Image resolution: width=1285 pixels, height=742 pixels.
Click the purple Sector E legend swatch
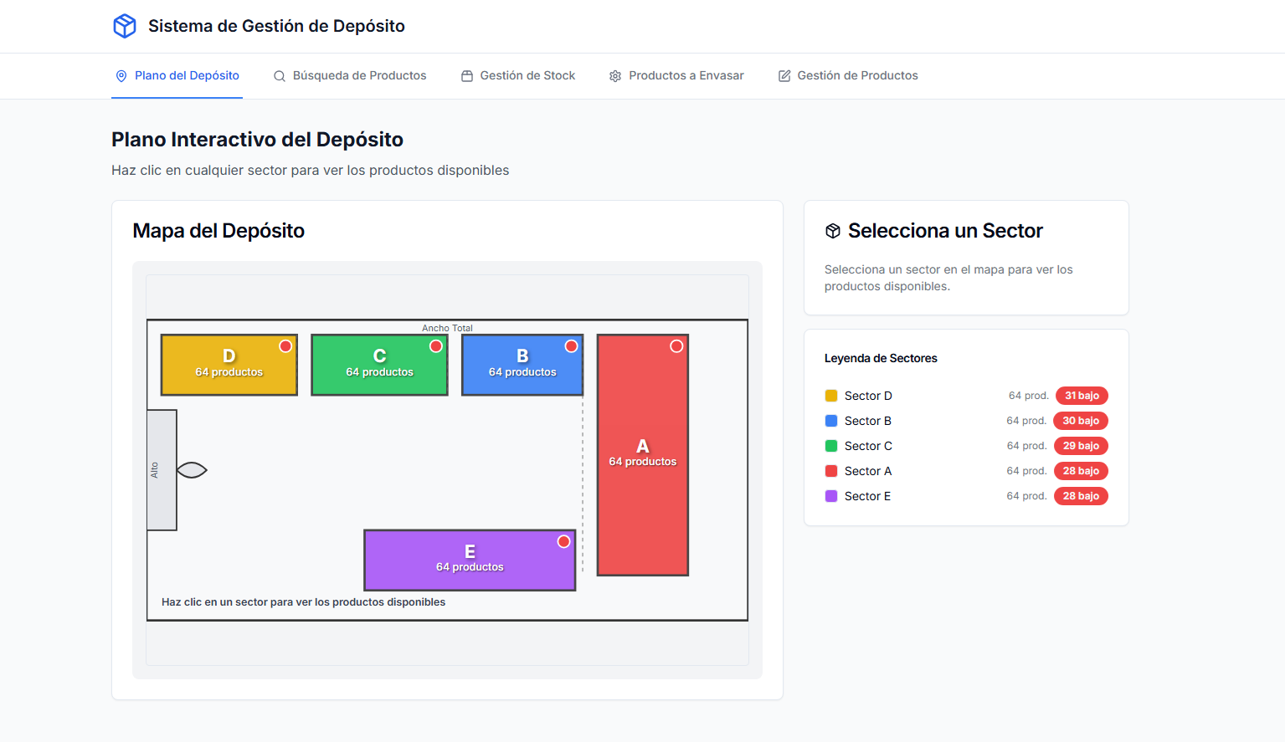click(x=831, y=496)
